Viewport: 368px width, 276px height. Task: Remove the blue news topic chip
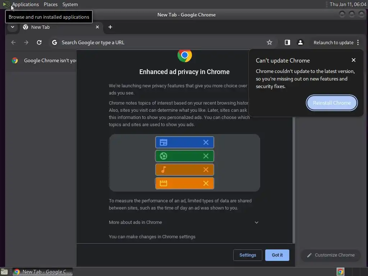coord(206,142)
